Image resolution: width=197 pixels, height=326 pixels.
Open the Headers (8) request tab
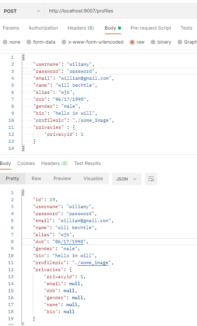click(x=81, y=28)
